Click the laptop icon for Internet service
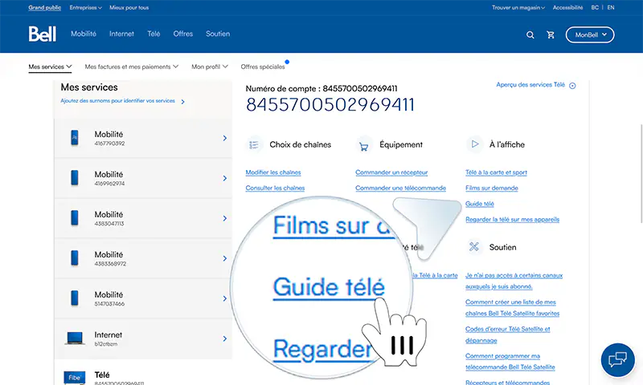Screen dimensions: 643x385 [75, 338]
